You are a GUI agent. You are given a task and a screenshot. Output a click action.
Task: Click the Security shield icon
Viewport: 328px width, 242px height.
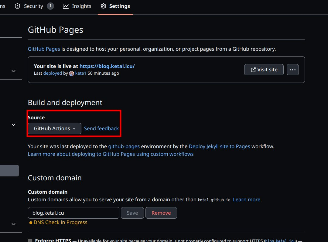pos(17,6)
